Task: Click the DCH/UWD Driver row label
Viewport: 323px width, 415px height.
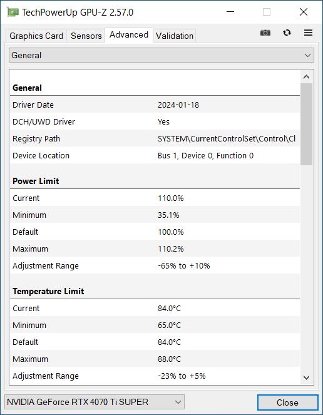Action: pyautogui.click(x=44, y=122)
